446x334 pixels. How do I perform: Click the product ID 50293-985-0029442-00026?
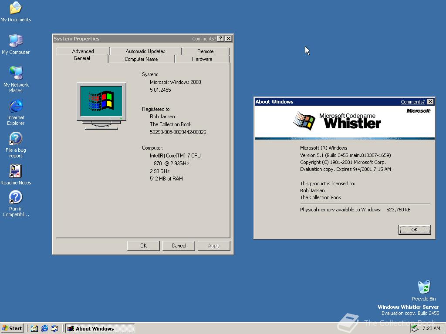(x=178, y=132)
